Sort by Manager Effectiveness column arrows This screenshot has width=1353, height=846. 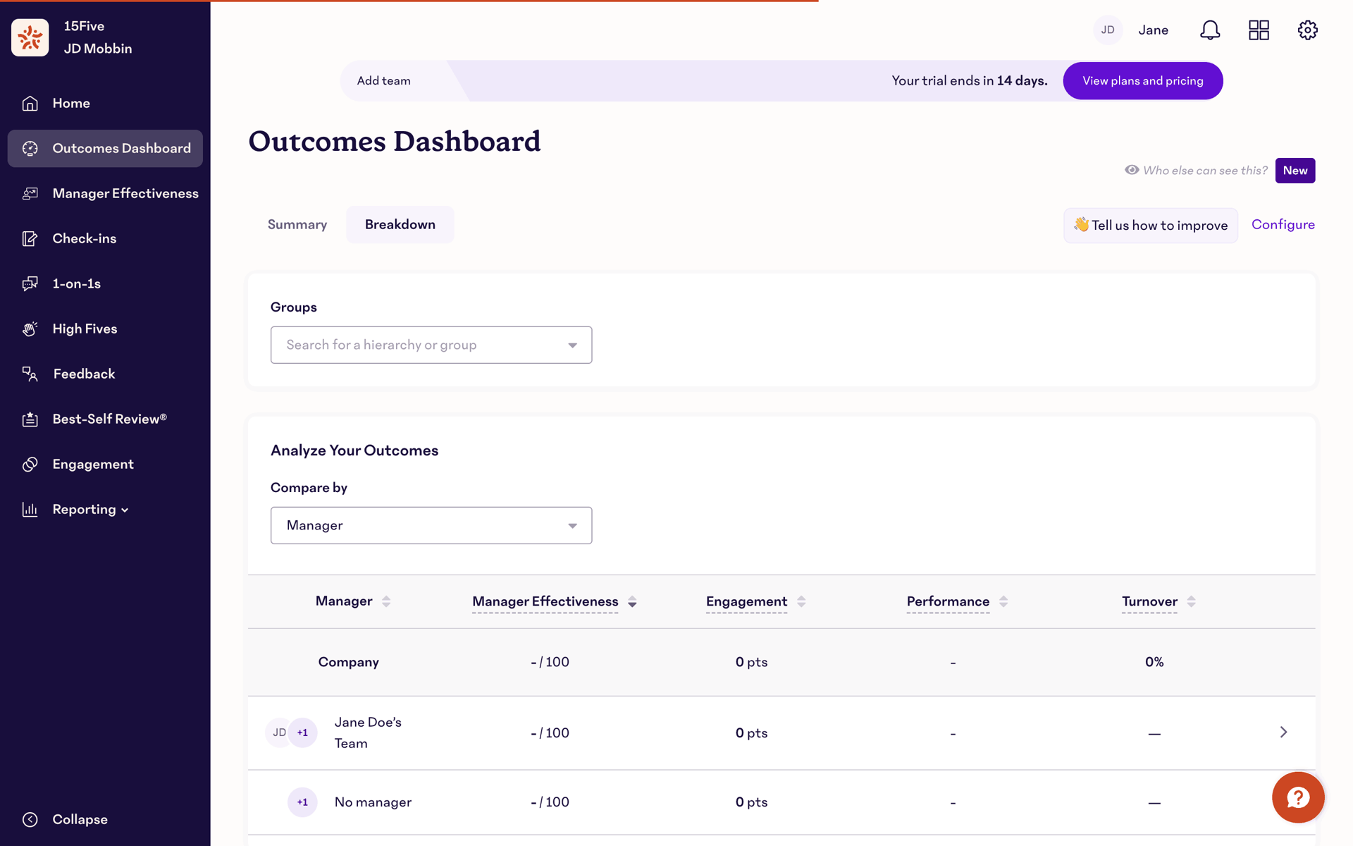click(632, 601)
